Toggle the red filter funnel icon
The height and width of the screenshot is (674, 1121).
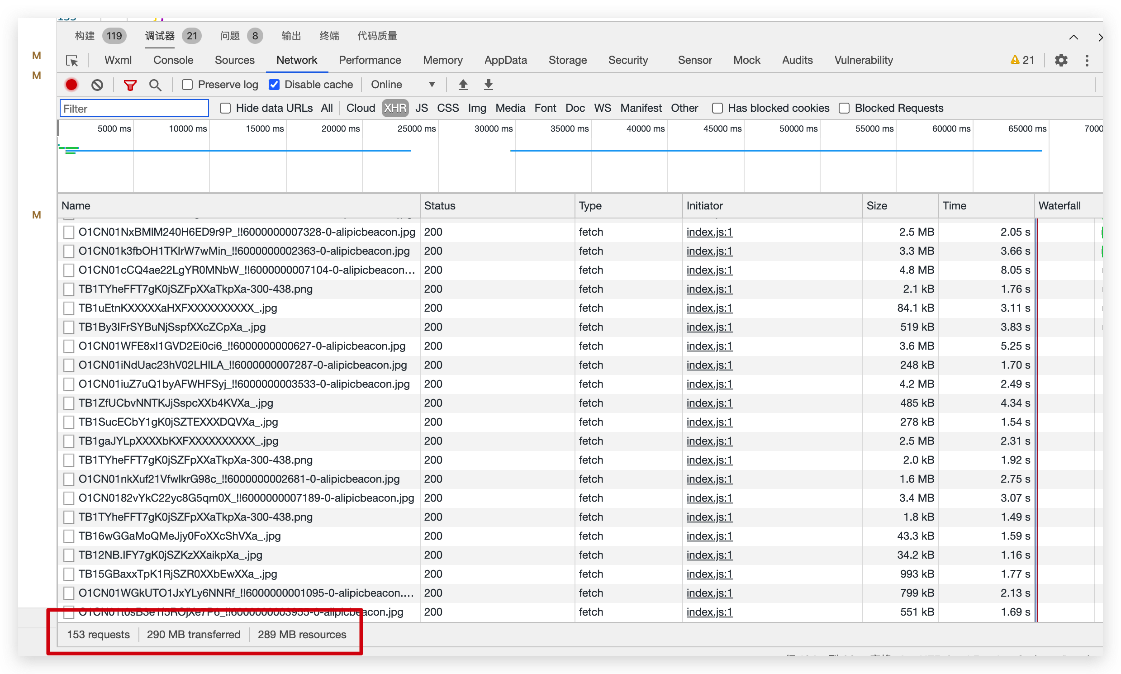[x=130, y=85]
